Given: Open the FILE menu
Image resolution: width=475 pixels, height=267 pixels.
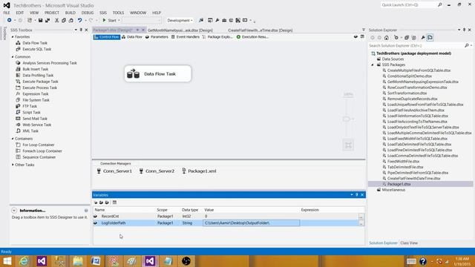Looking at the screenshot, I should point(7,13).
